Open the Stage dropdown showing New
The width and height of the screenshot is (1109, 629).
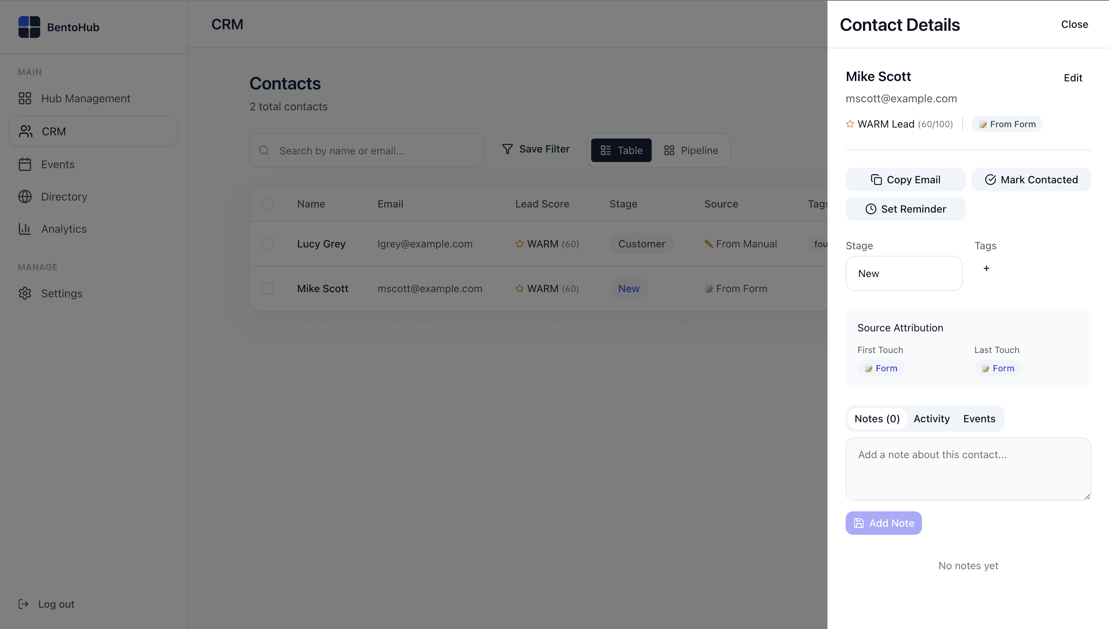[x=904, y=273]
